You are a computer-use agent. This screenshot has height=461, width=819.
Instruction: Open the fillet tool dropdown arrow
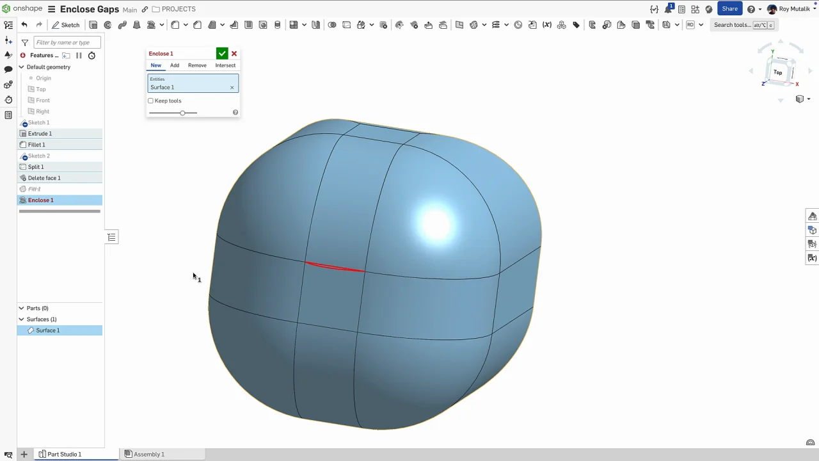pyautogui.click(x=186, y=25)
